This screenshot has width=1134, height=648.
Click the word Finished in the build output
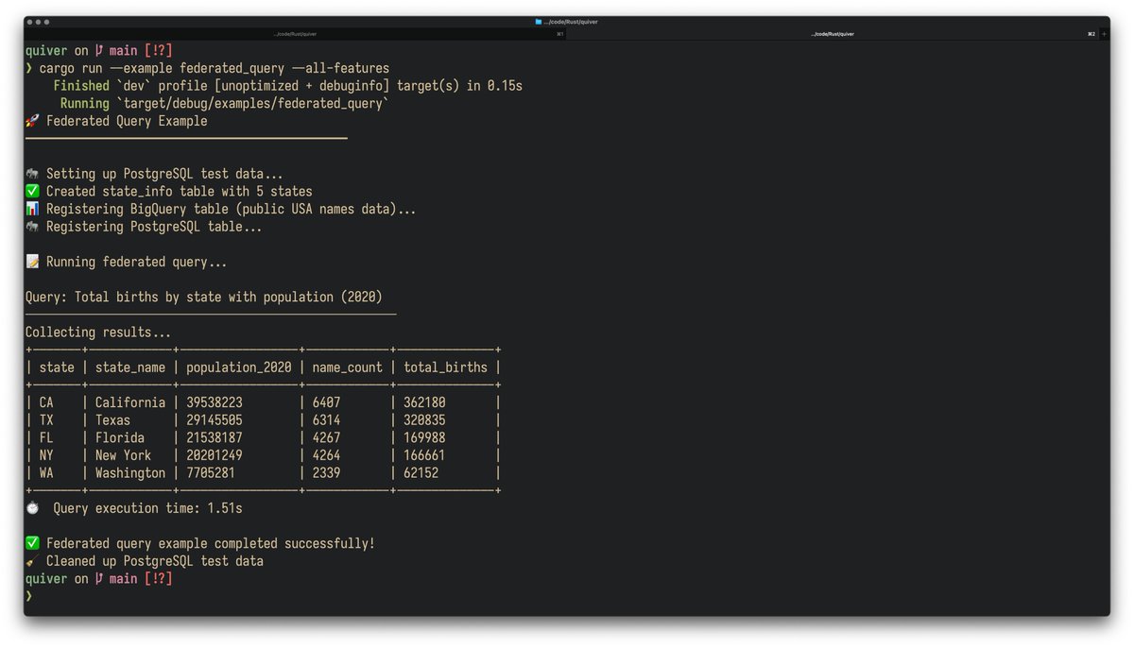coord(81,86)
